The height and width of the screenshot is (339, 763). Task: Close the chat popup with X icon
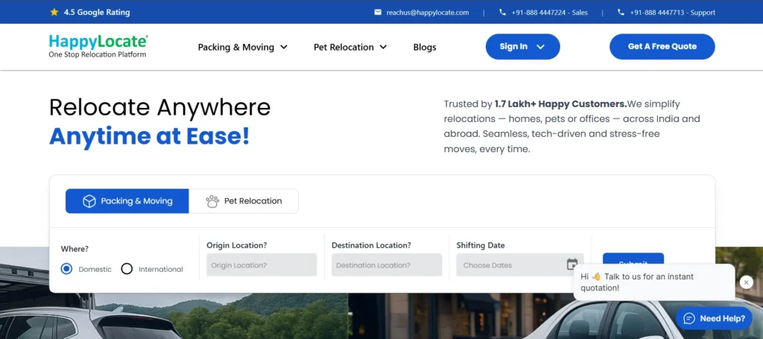point(746,282)
